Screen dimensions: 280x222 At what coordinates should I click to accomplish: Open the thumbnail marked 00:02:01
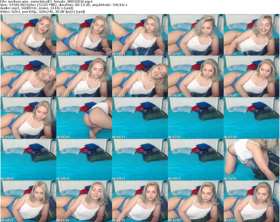196,35
